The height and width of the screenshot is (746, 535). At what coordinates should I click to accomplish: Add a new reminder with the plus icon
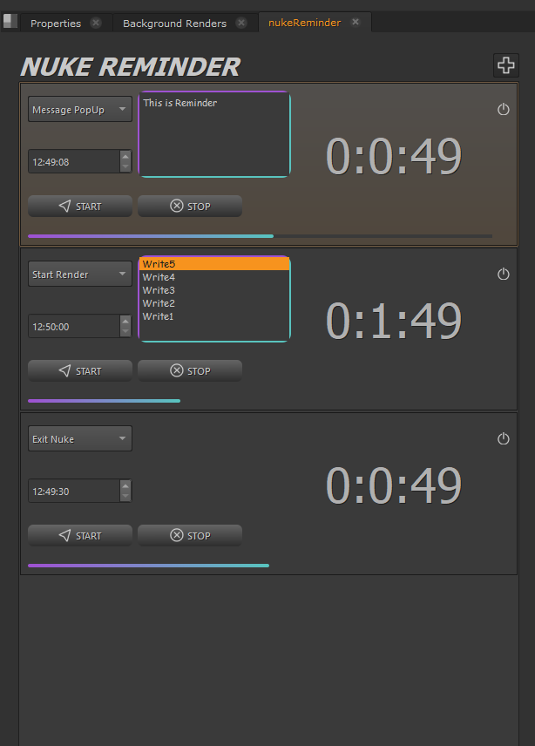(505, 65)
